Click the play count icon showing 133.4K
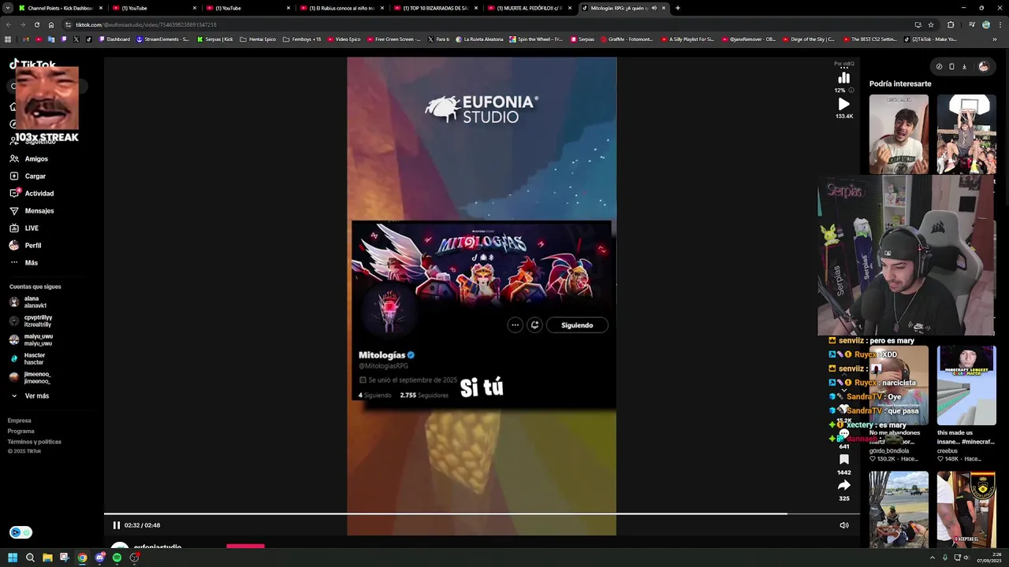 point(843,104)
